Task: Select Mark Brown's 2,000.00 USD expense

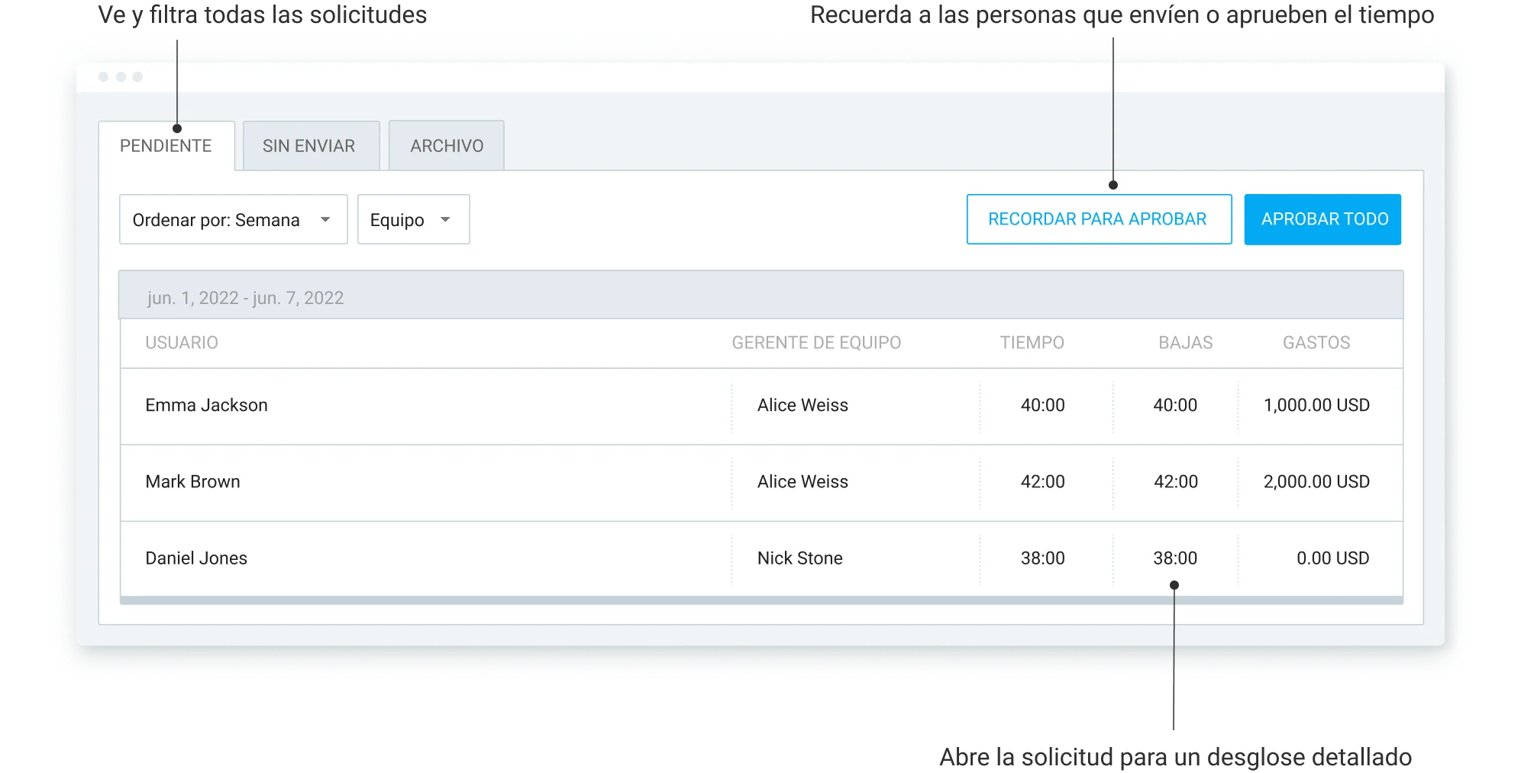Action: click(1316, 482)
